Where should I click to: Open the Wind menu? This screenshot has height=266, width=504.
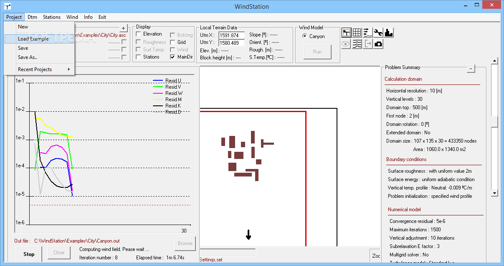[x=72, y=17]
